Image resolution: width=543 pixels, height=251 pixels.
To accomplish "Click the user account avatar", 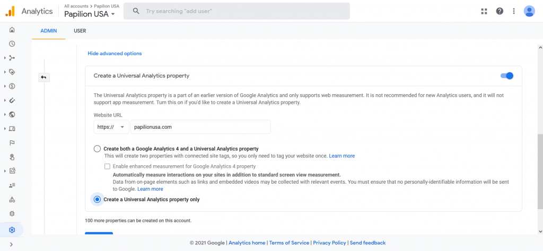I will [x=529, y=11].
